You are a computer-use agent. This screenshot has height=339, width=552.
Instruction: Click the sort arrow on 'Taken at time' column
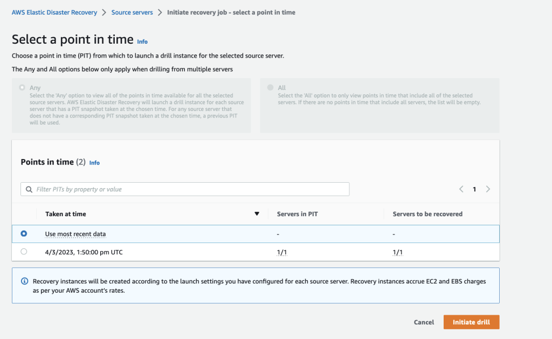[257, 214]
